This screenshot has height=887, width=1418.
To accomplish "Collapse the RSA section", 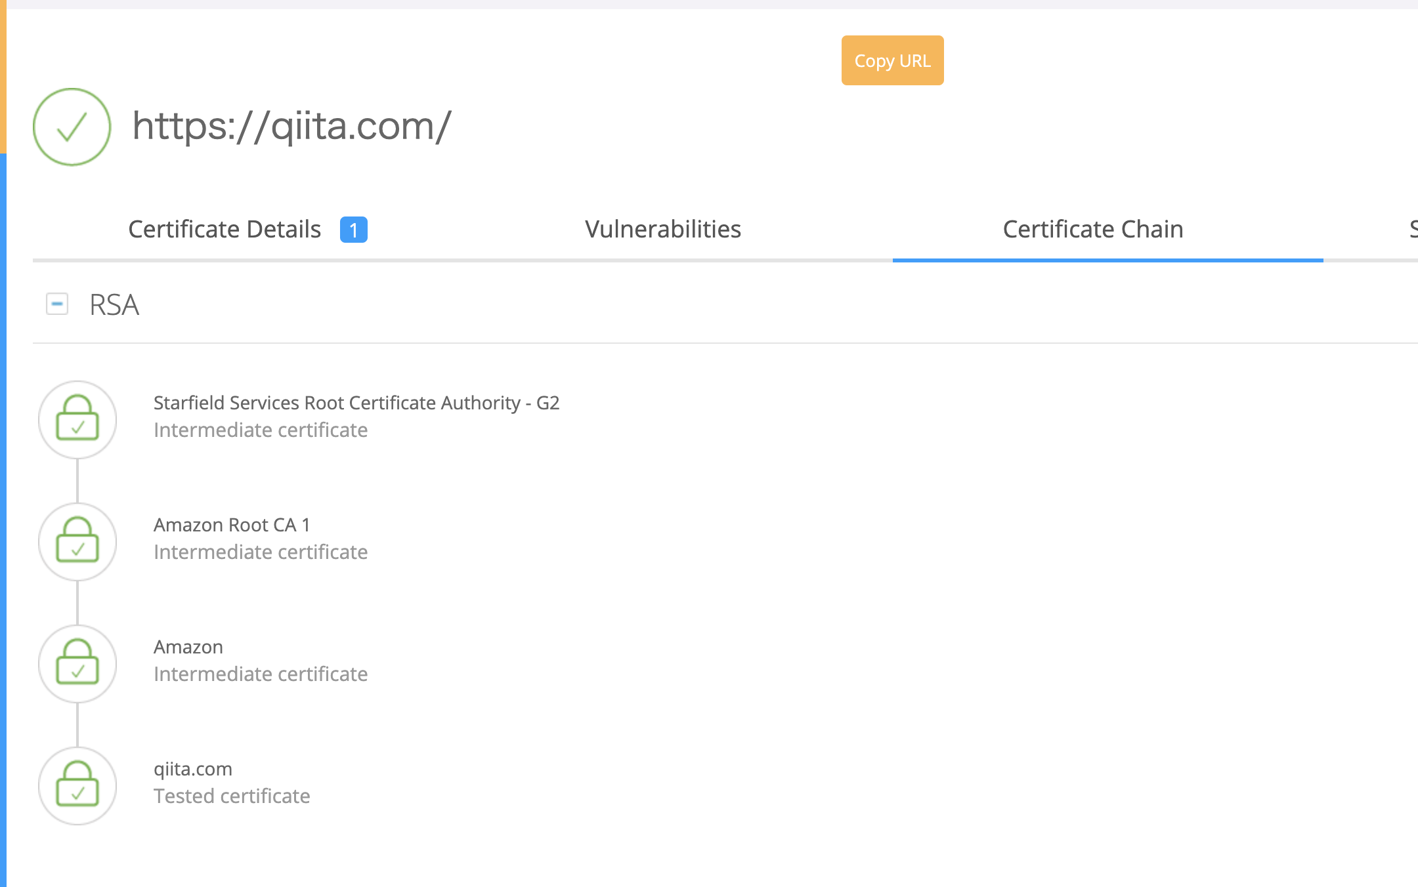I will tap(57, 304).
